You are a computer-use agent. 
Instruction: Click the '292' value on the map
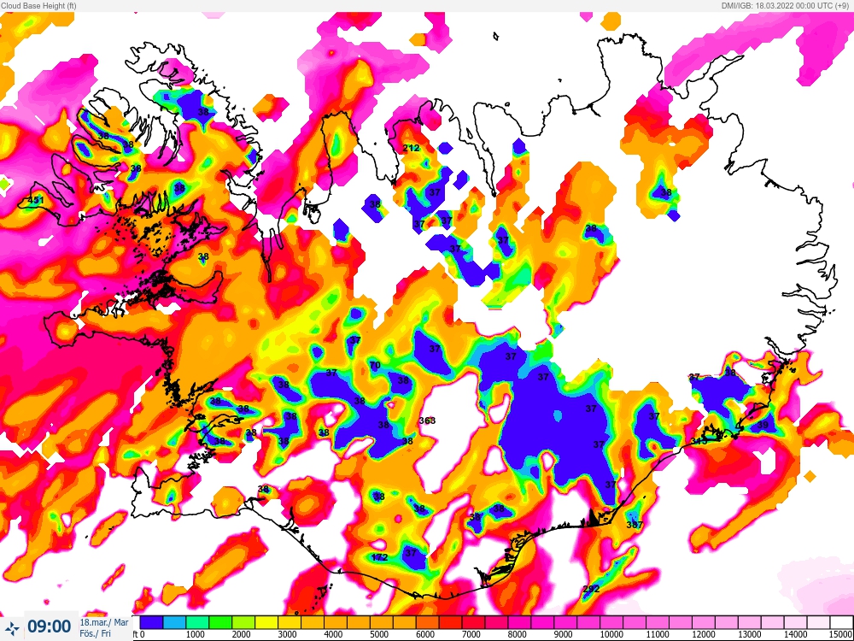tap(591, 589)
